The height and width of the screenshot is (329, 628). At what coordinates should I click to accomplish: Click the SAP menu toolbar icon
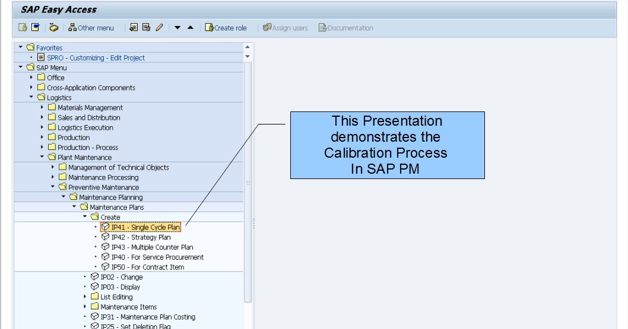(36, 28)
